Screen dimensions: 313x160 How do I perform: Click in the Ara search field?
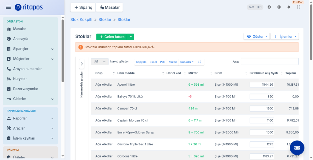(x=270, y=62)
